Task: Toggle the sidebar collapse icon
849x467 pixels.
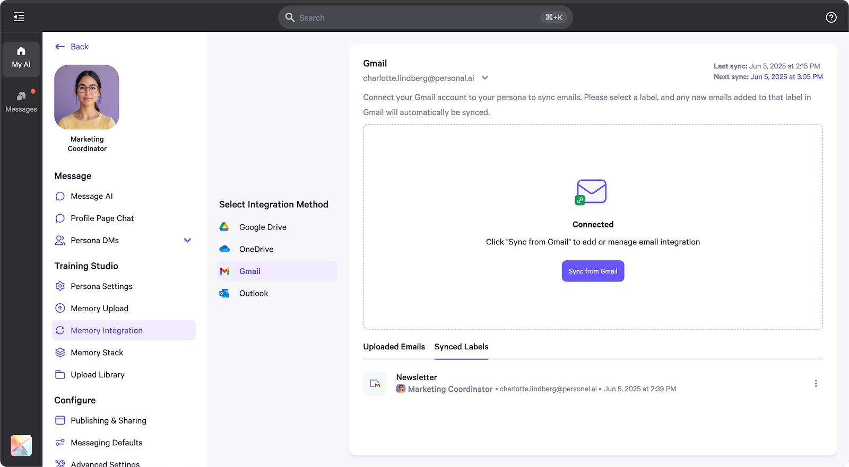Action: tap(19, 17)
